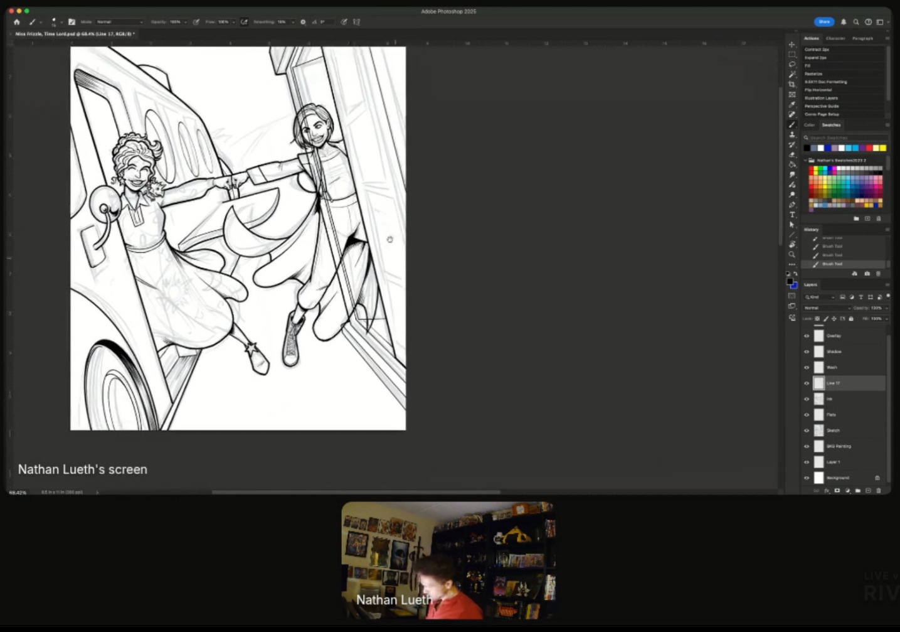The height and width of the screenshot is (632, 900).
Task: Select the Lasso tool
Action: 792,65
